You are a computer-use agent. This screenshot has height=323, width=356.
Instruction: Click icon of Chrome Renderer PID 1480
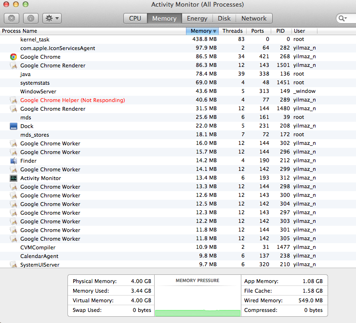point(13,109)
